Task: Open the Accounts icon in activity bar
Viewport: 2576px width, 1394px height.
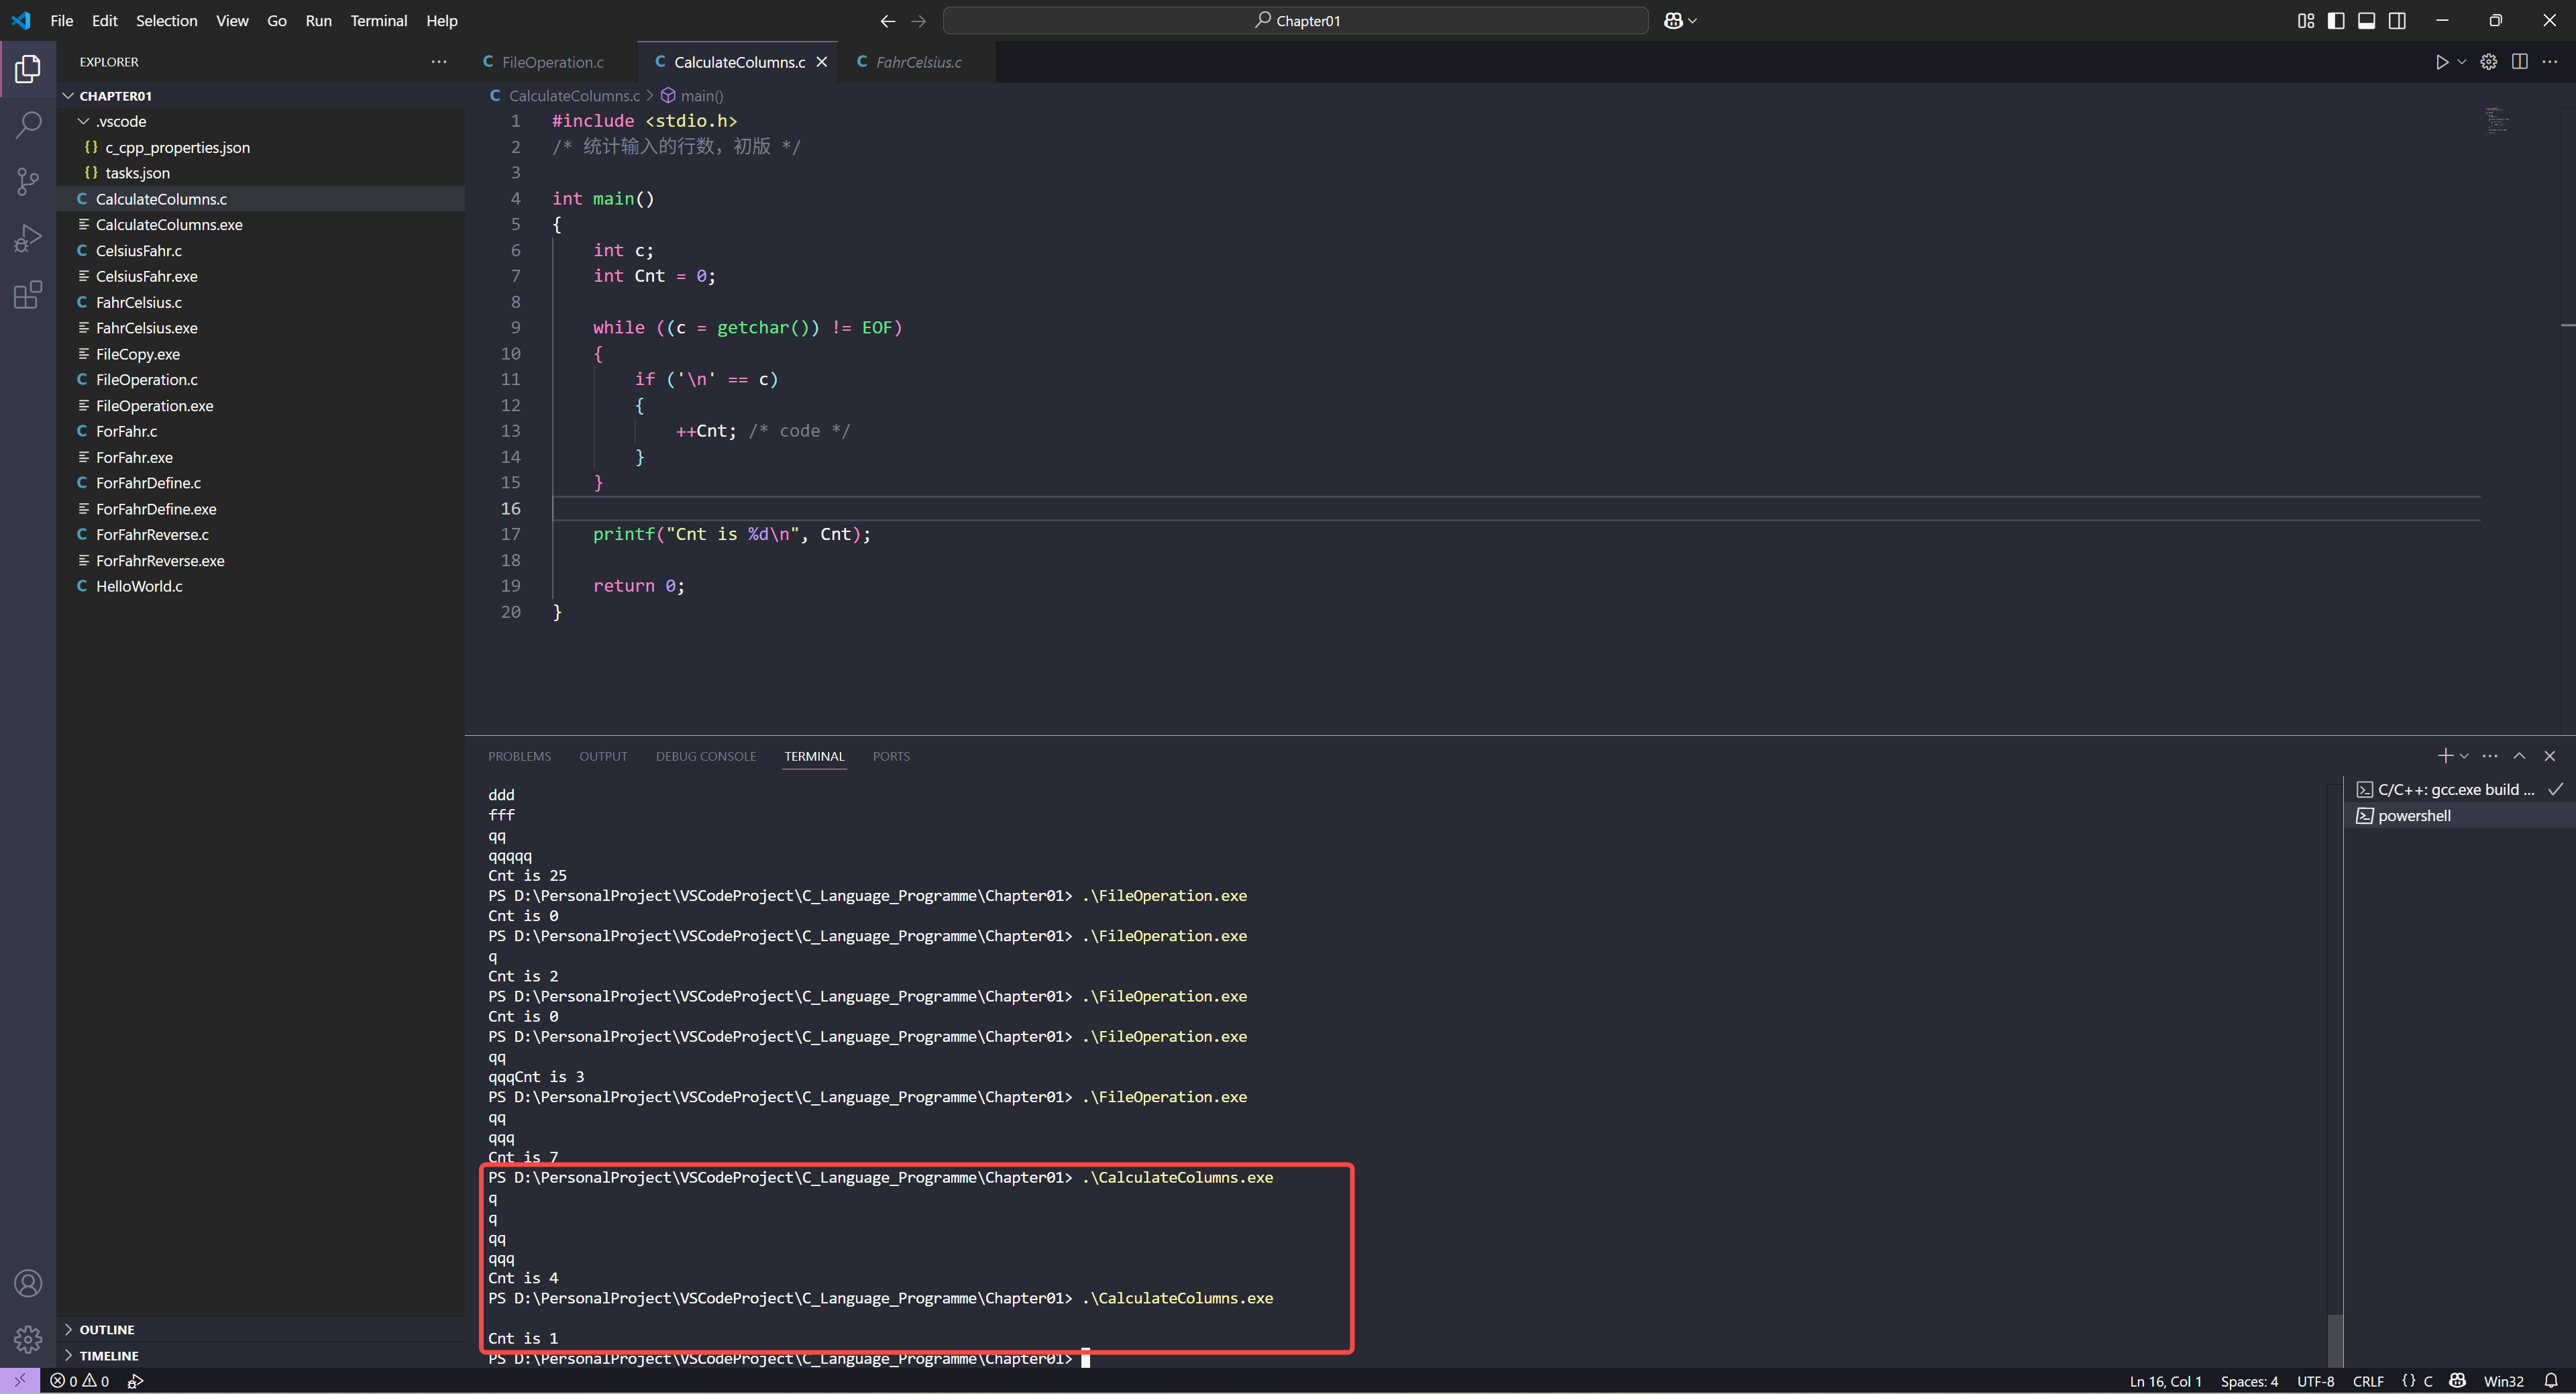Action: [x=28, y=1283]
